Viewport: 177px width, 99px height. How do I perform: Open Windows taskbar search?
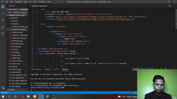9,97
